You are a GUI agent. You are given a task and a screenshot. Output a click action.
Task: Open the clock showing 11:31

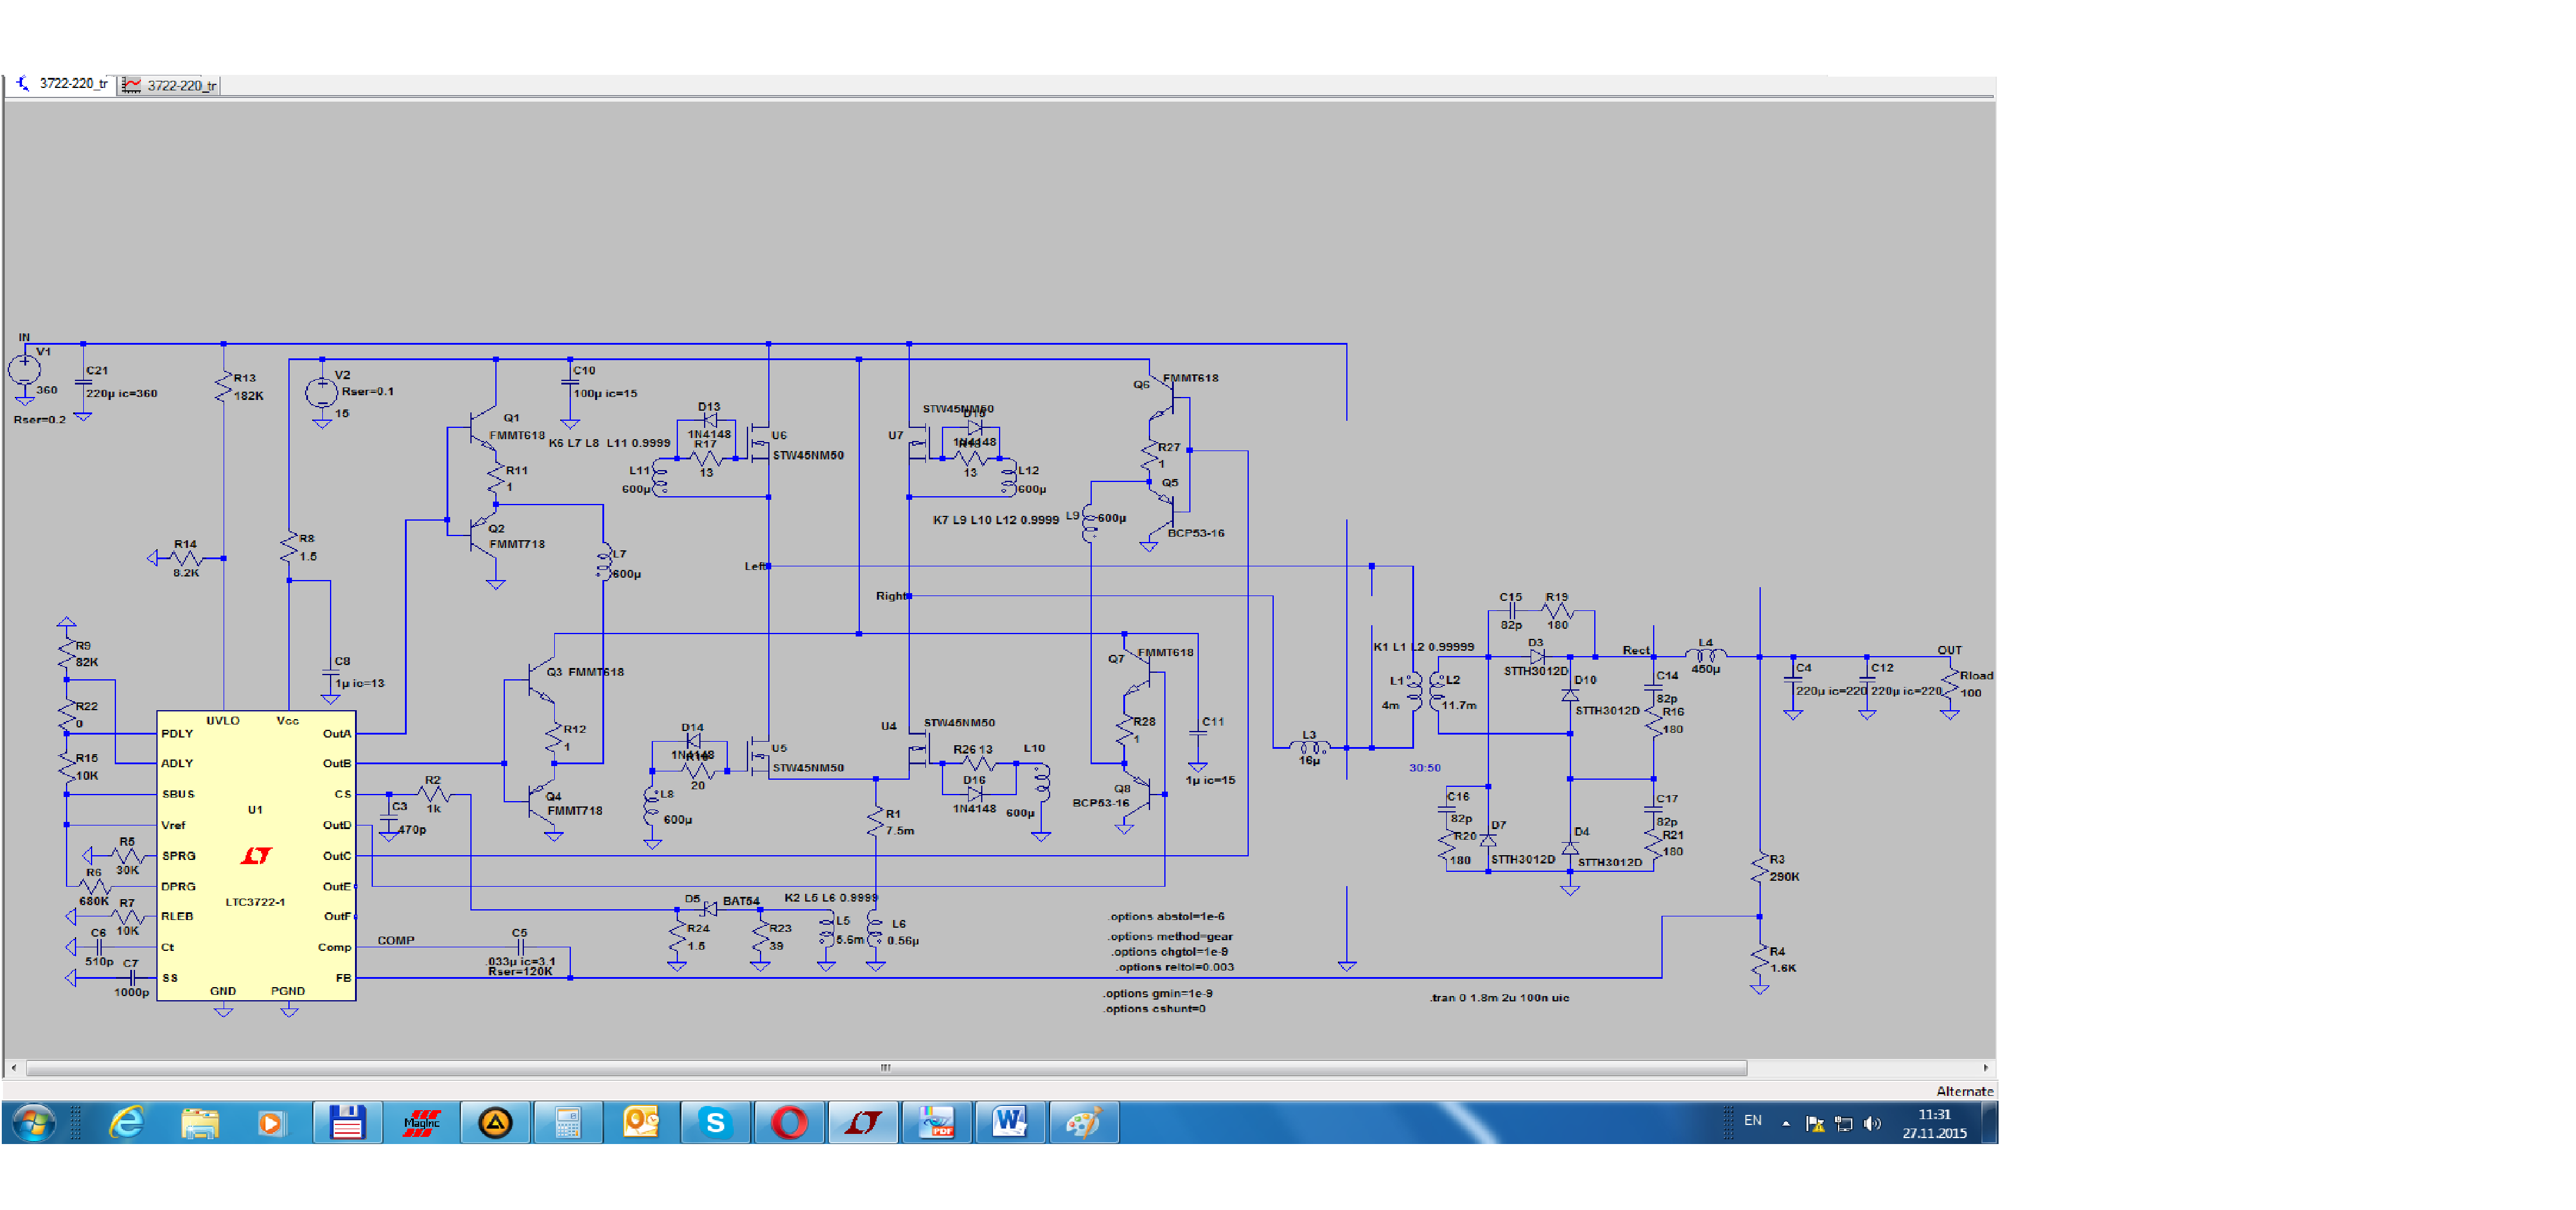(x=1934, y=1123)
